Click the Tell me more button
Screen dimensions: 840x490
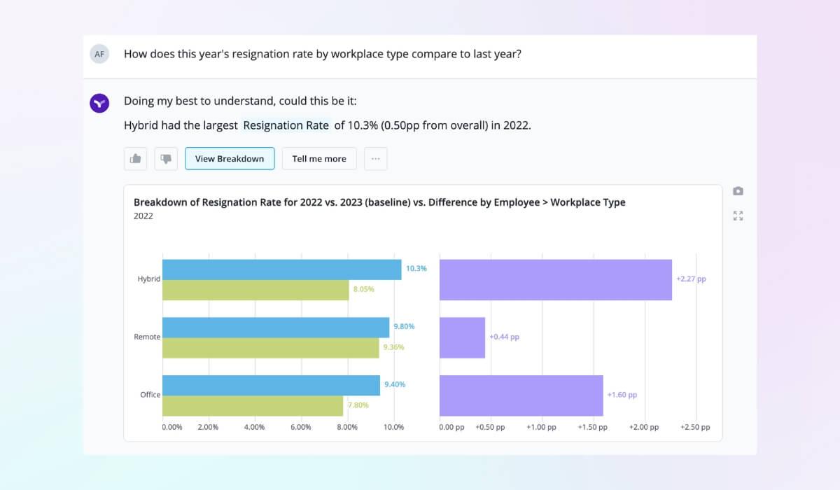(319, 159)
